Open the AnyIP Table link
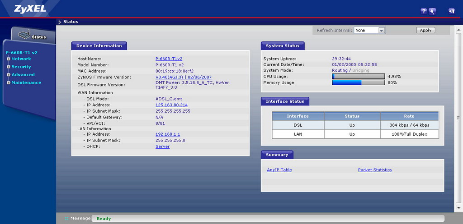 pyautogui.click(x=279, y=170)
